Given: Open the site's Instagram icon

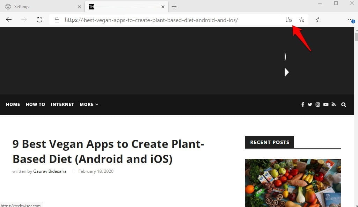Looking at the screenshot, I should 318,105.
